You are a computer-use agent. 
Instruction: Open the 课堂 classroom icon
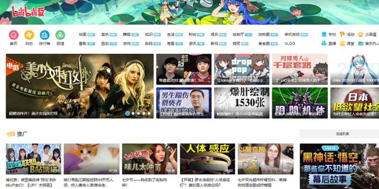[x=342, y=43]
